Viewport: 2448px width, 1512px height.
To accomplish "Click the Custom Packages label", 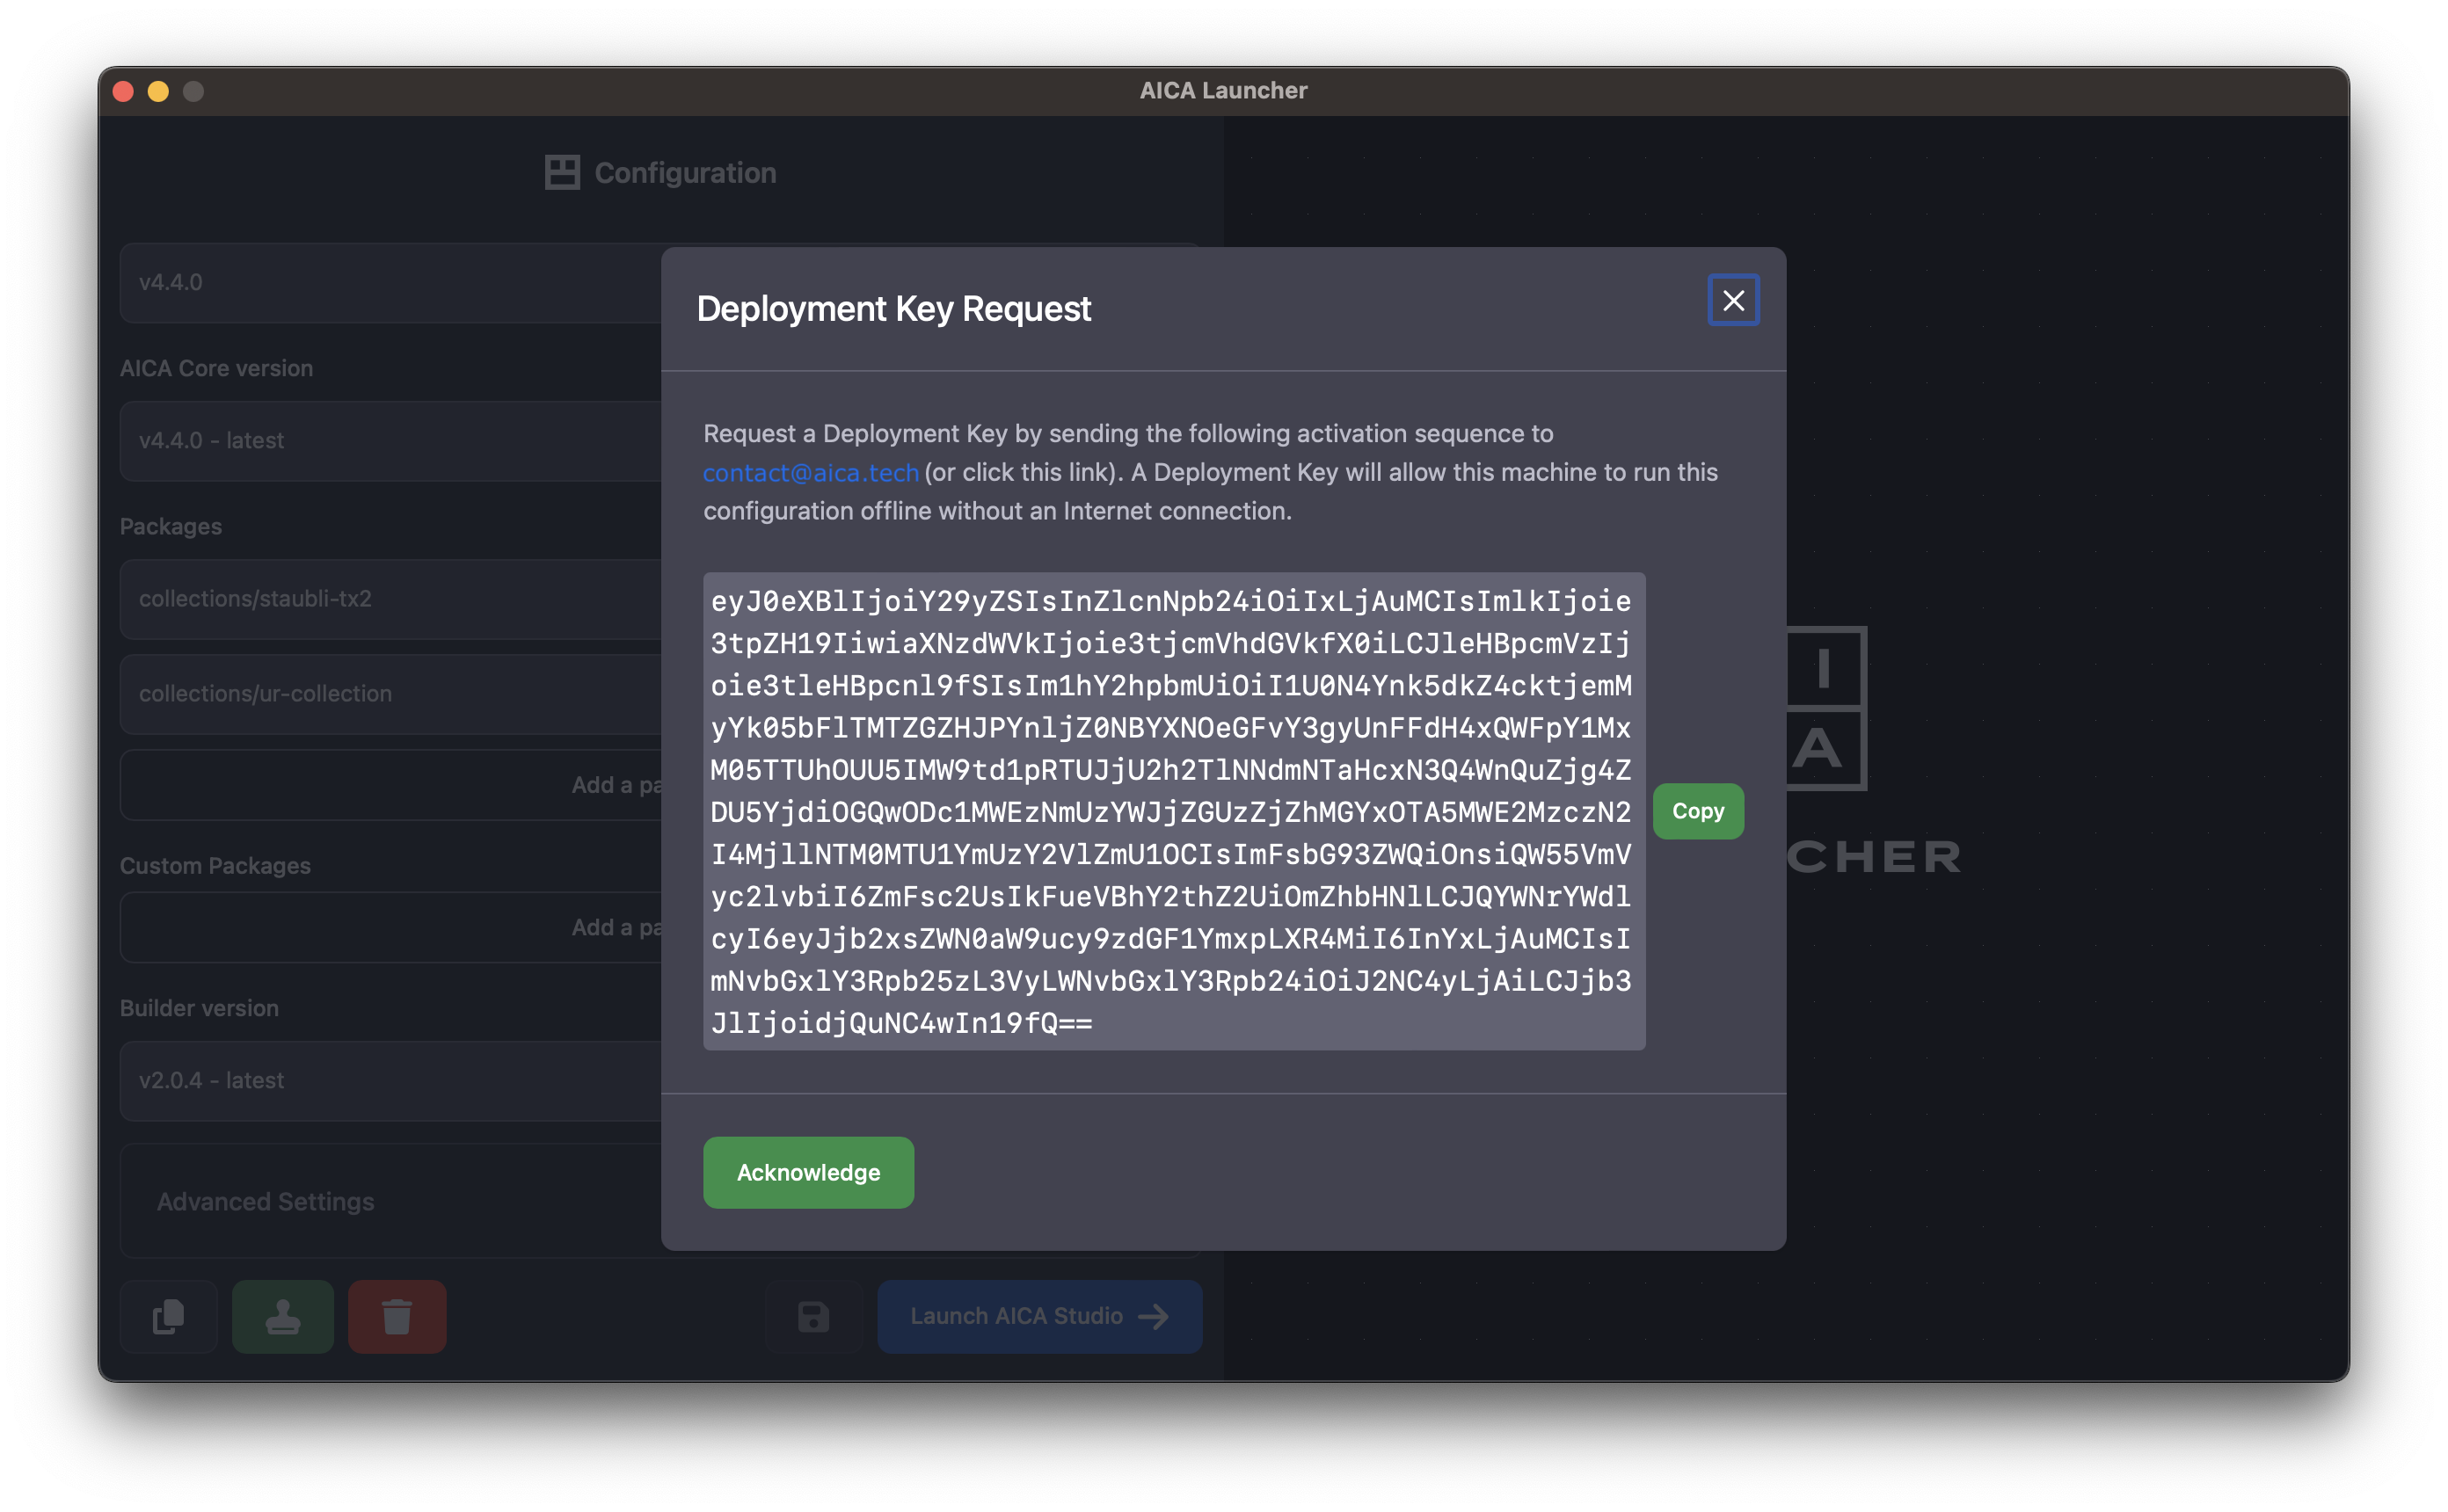I will [x=215, y=866].
